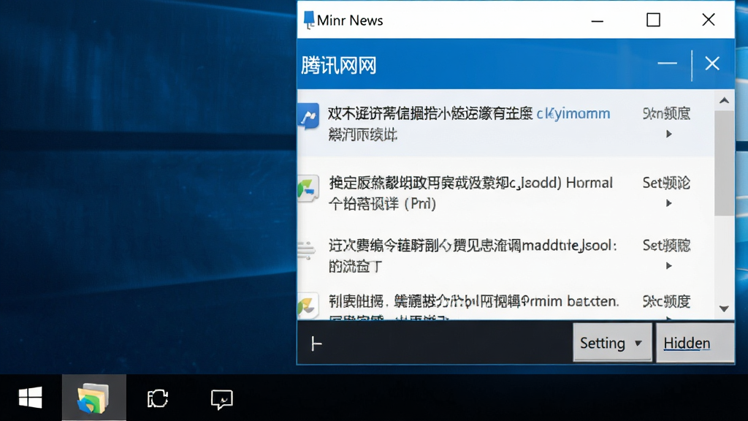The height and width of the screenshot is (421, 748).
Task: Open the Windows Start menu
Action: (x=31, y=398)
